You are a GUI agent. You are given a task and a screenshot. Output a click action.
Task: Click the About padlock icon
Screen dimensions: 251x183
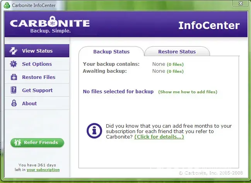pyautogui.click(x=14, y=103)
